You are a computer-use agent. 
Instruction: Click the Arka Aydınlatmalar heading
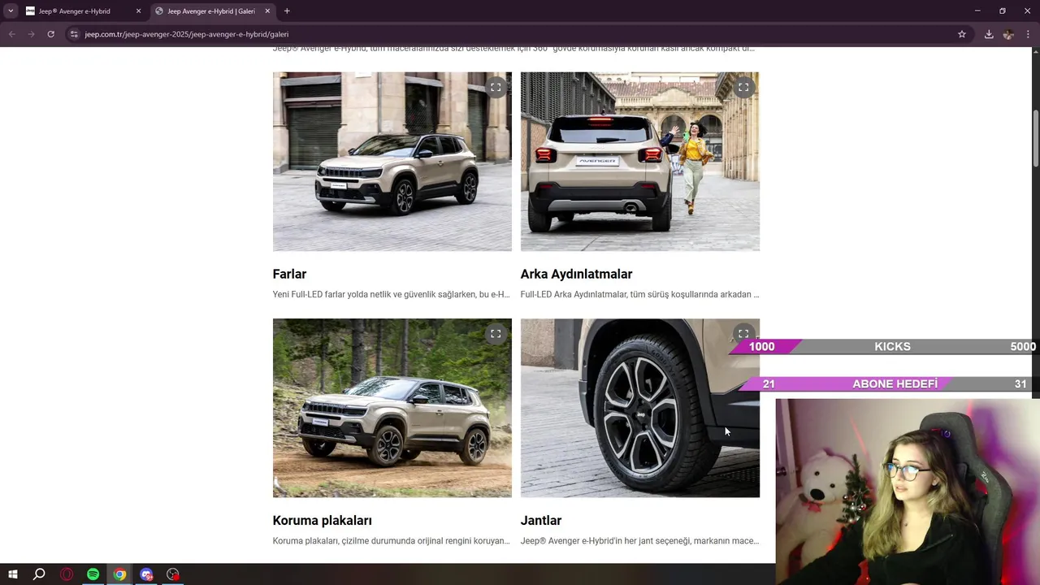[x=576, y=274]
